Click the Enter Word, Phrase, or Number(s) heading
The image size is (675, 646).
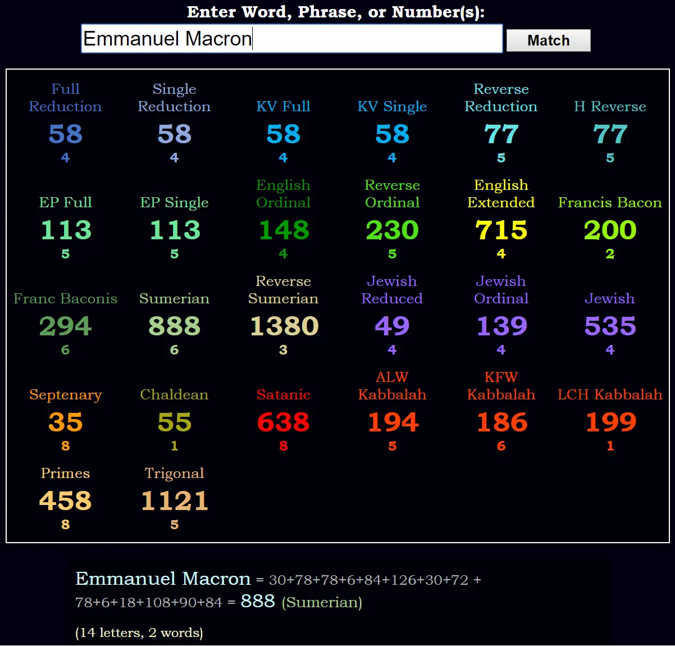pos(336,12)
